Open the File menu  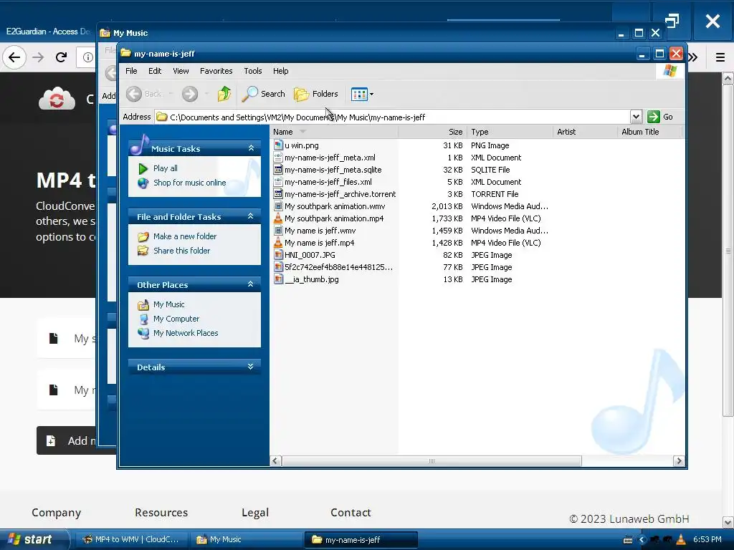132,71
